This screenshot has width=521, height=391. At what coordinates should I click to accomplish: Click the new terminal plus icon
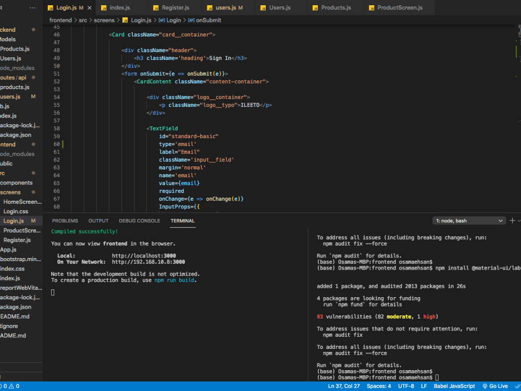coord(512,221)
